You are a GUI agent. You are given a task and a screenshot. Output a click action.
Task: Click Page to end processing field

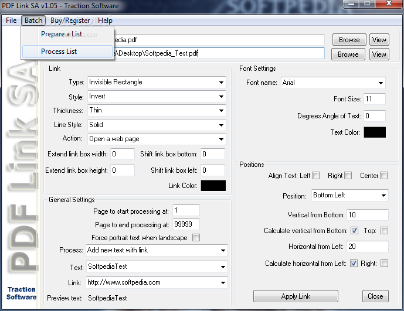186,224
